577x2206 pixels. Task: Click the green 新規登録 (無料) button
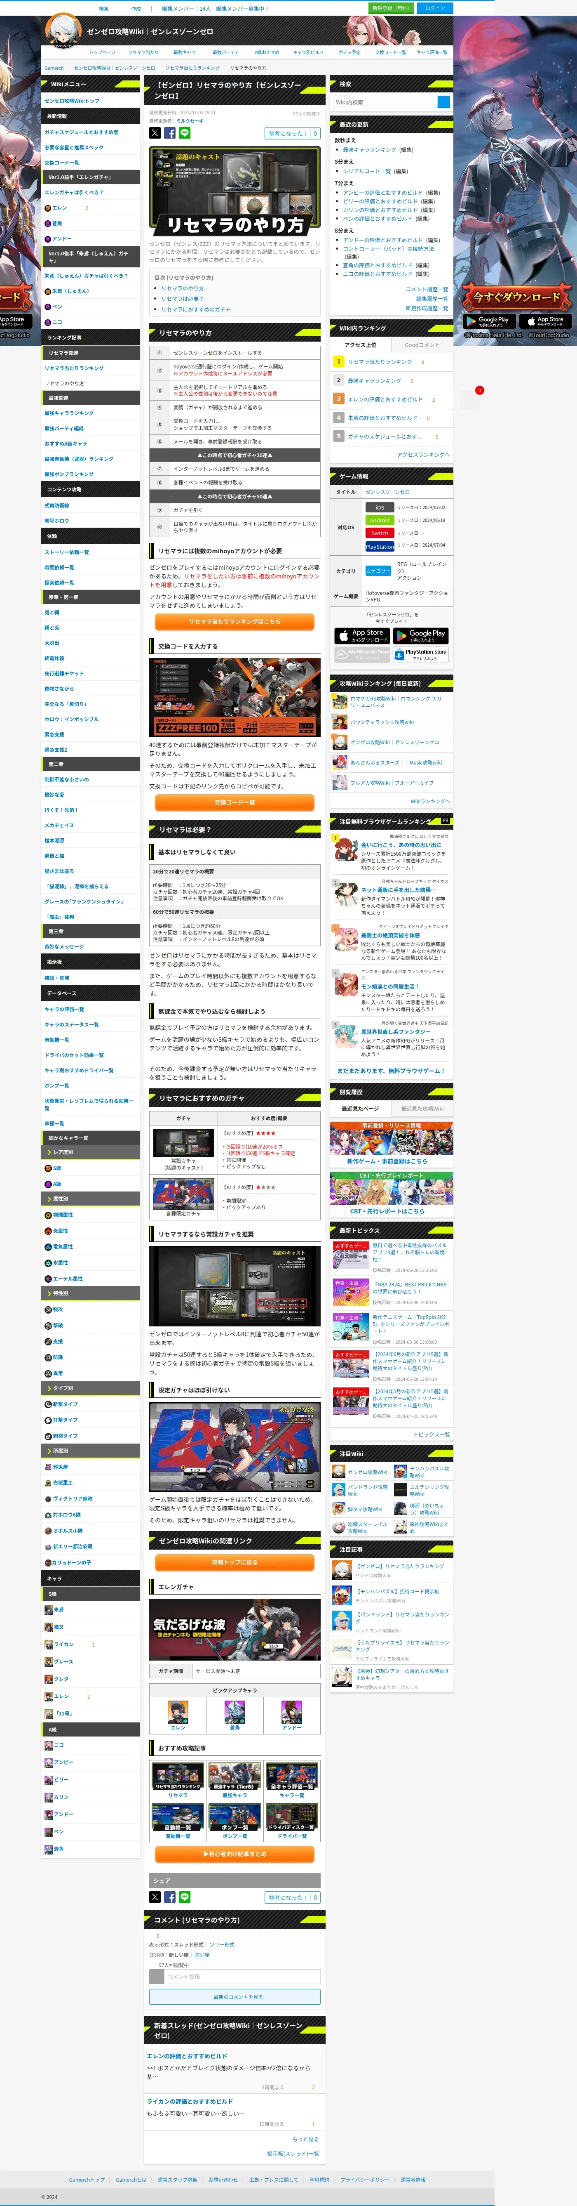click(391, 8)
